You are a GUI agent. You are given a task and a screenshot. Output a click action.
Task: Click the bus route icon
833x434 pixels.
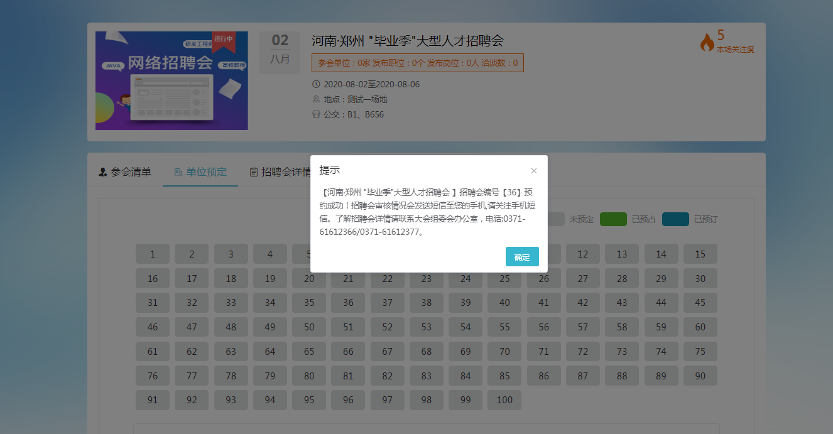pos(316,114)
